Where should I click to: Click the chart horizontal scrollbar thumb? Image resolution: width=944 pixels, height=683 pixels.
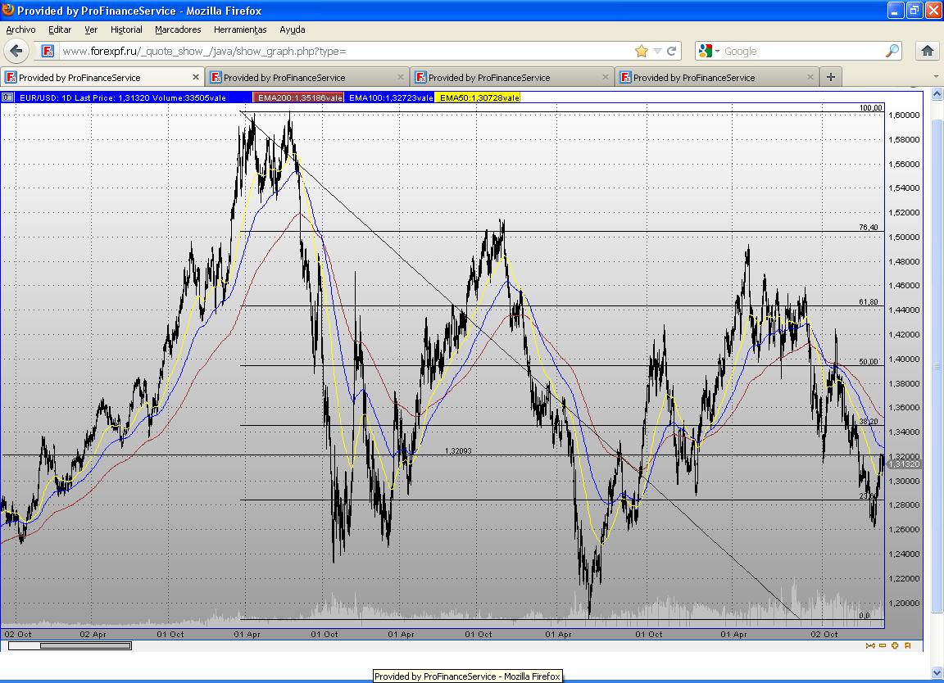[x=85, y=645]
